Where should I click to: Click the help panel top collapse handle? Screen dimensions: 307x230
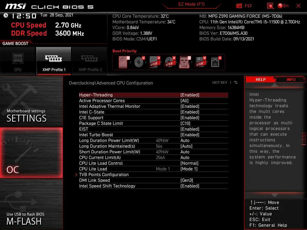coord(275,85)
